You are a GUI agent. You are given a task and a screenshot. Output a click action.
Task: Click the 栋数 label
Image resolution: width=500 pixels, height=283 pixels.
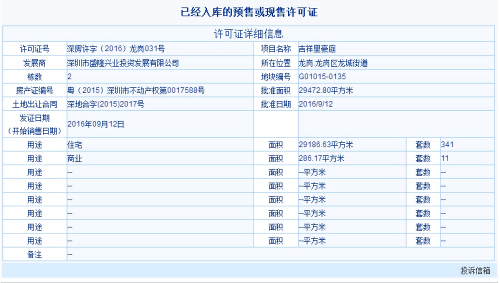(34, 76)
